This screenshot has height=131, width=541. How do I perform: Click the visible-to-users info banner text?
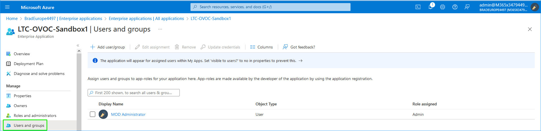pos(198,61)
